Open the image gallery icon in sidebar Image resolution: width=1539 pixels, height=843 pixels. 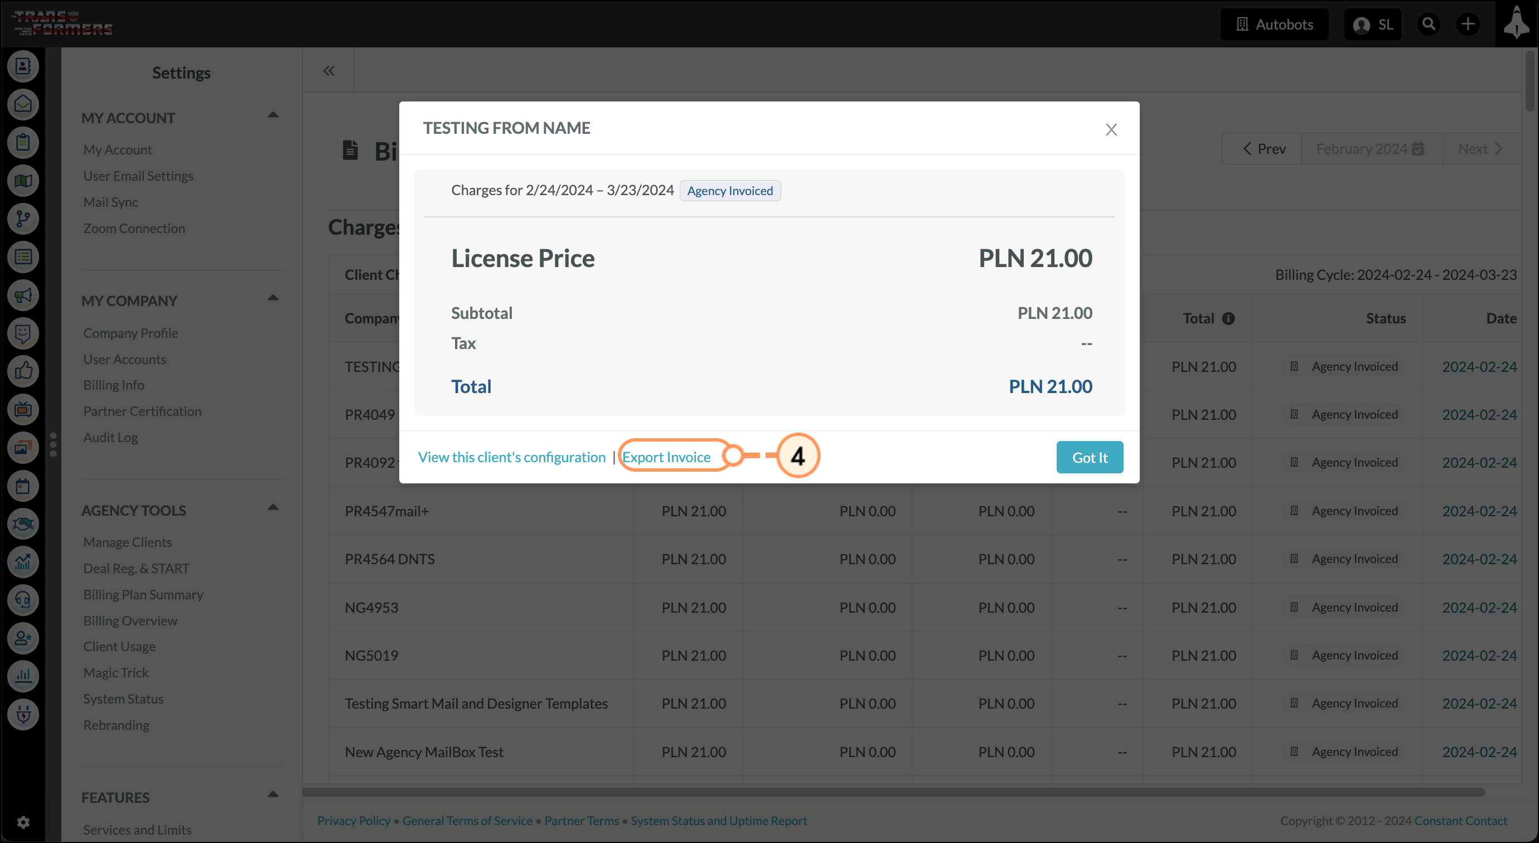tap(23, 448)
